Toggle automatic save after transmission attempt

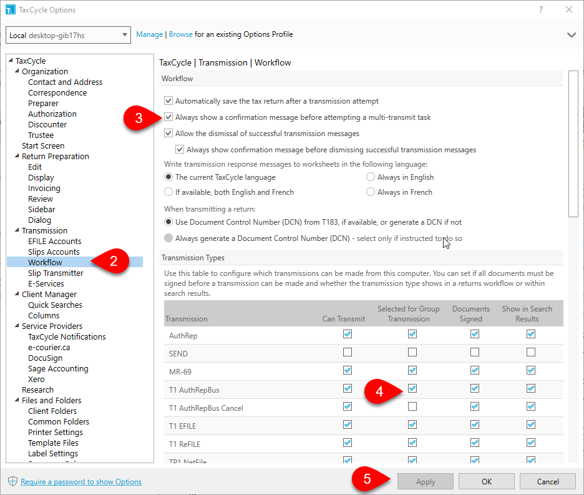pyautogui.click(x=168, y=100)
